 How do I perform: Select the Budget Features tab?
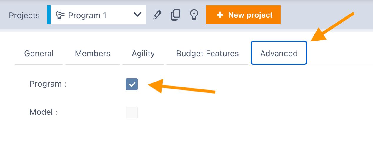click(x=207, y=54)
